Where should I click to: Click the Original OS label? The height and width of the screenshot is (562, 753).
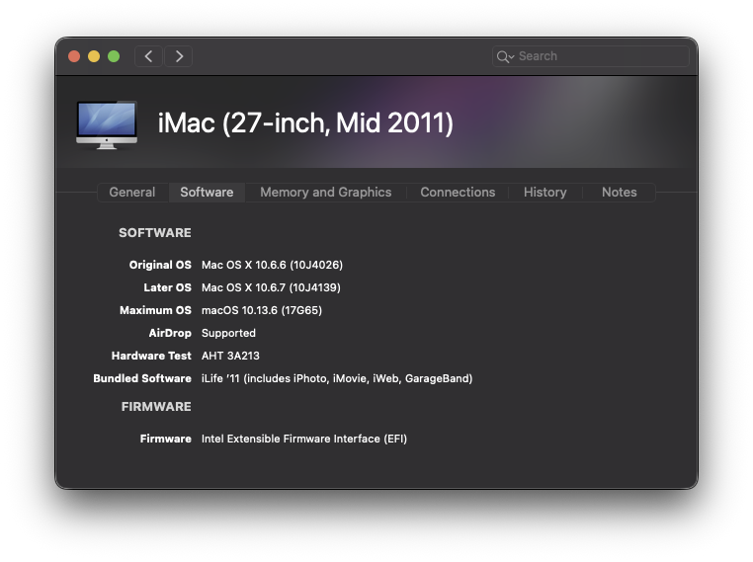pyautogui.click(x=160, y=265)
